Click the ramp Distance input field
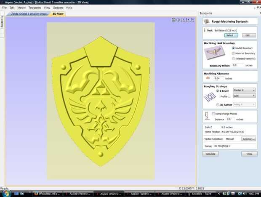This screenshot has height=197, width=261. [230, 119]
